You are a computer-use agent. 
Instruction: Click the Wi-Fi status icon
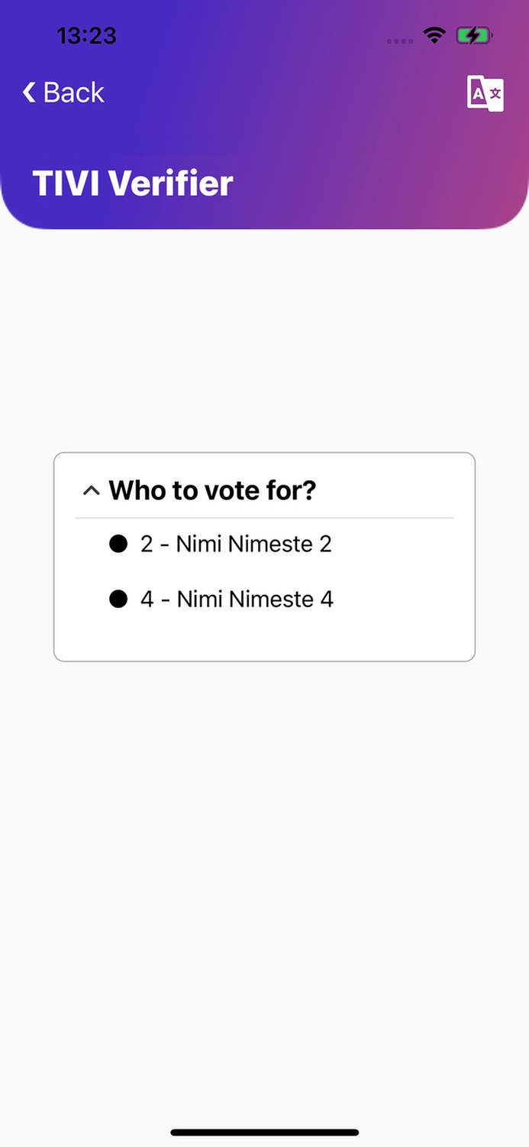tap(435, 35)
